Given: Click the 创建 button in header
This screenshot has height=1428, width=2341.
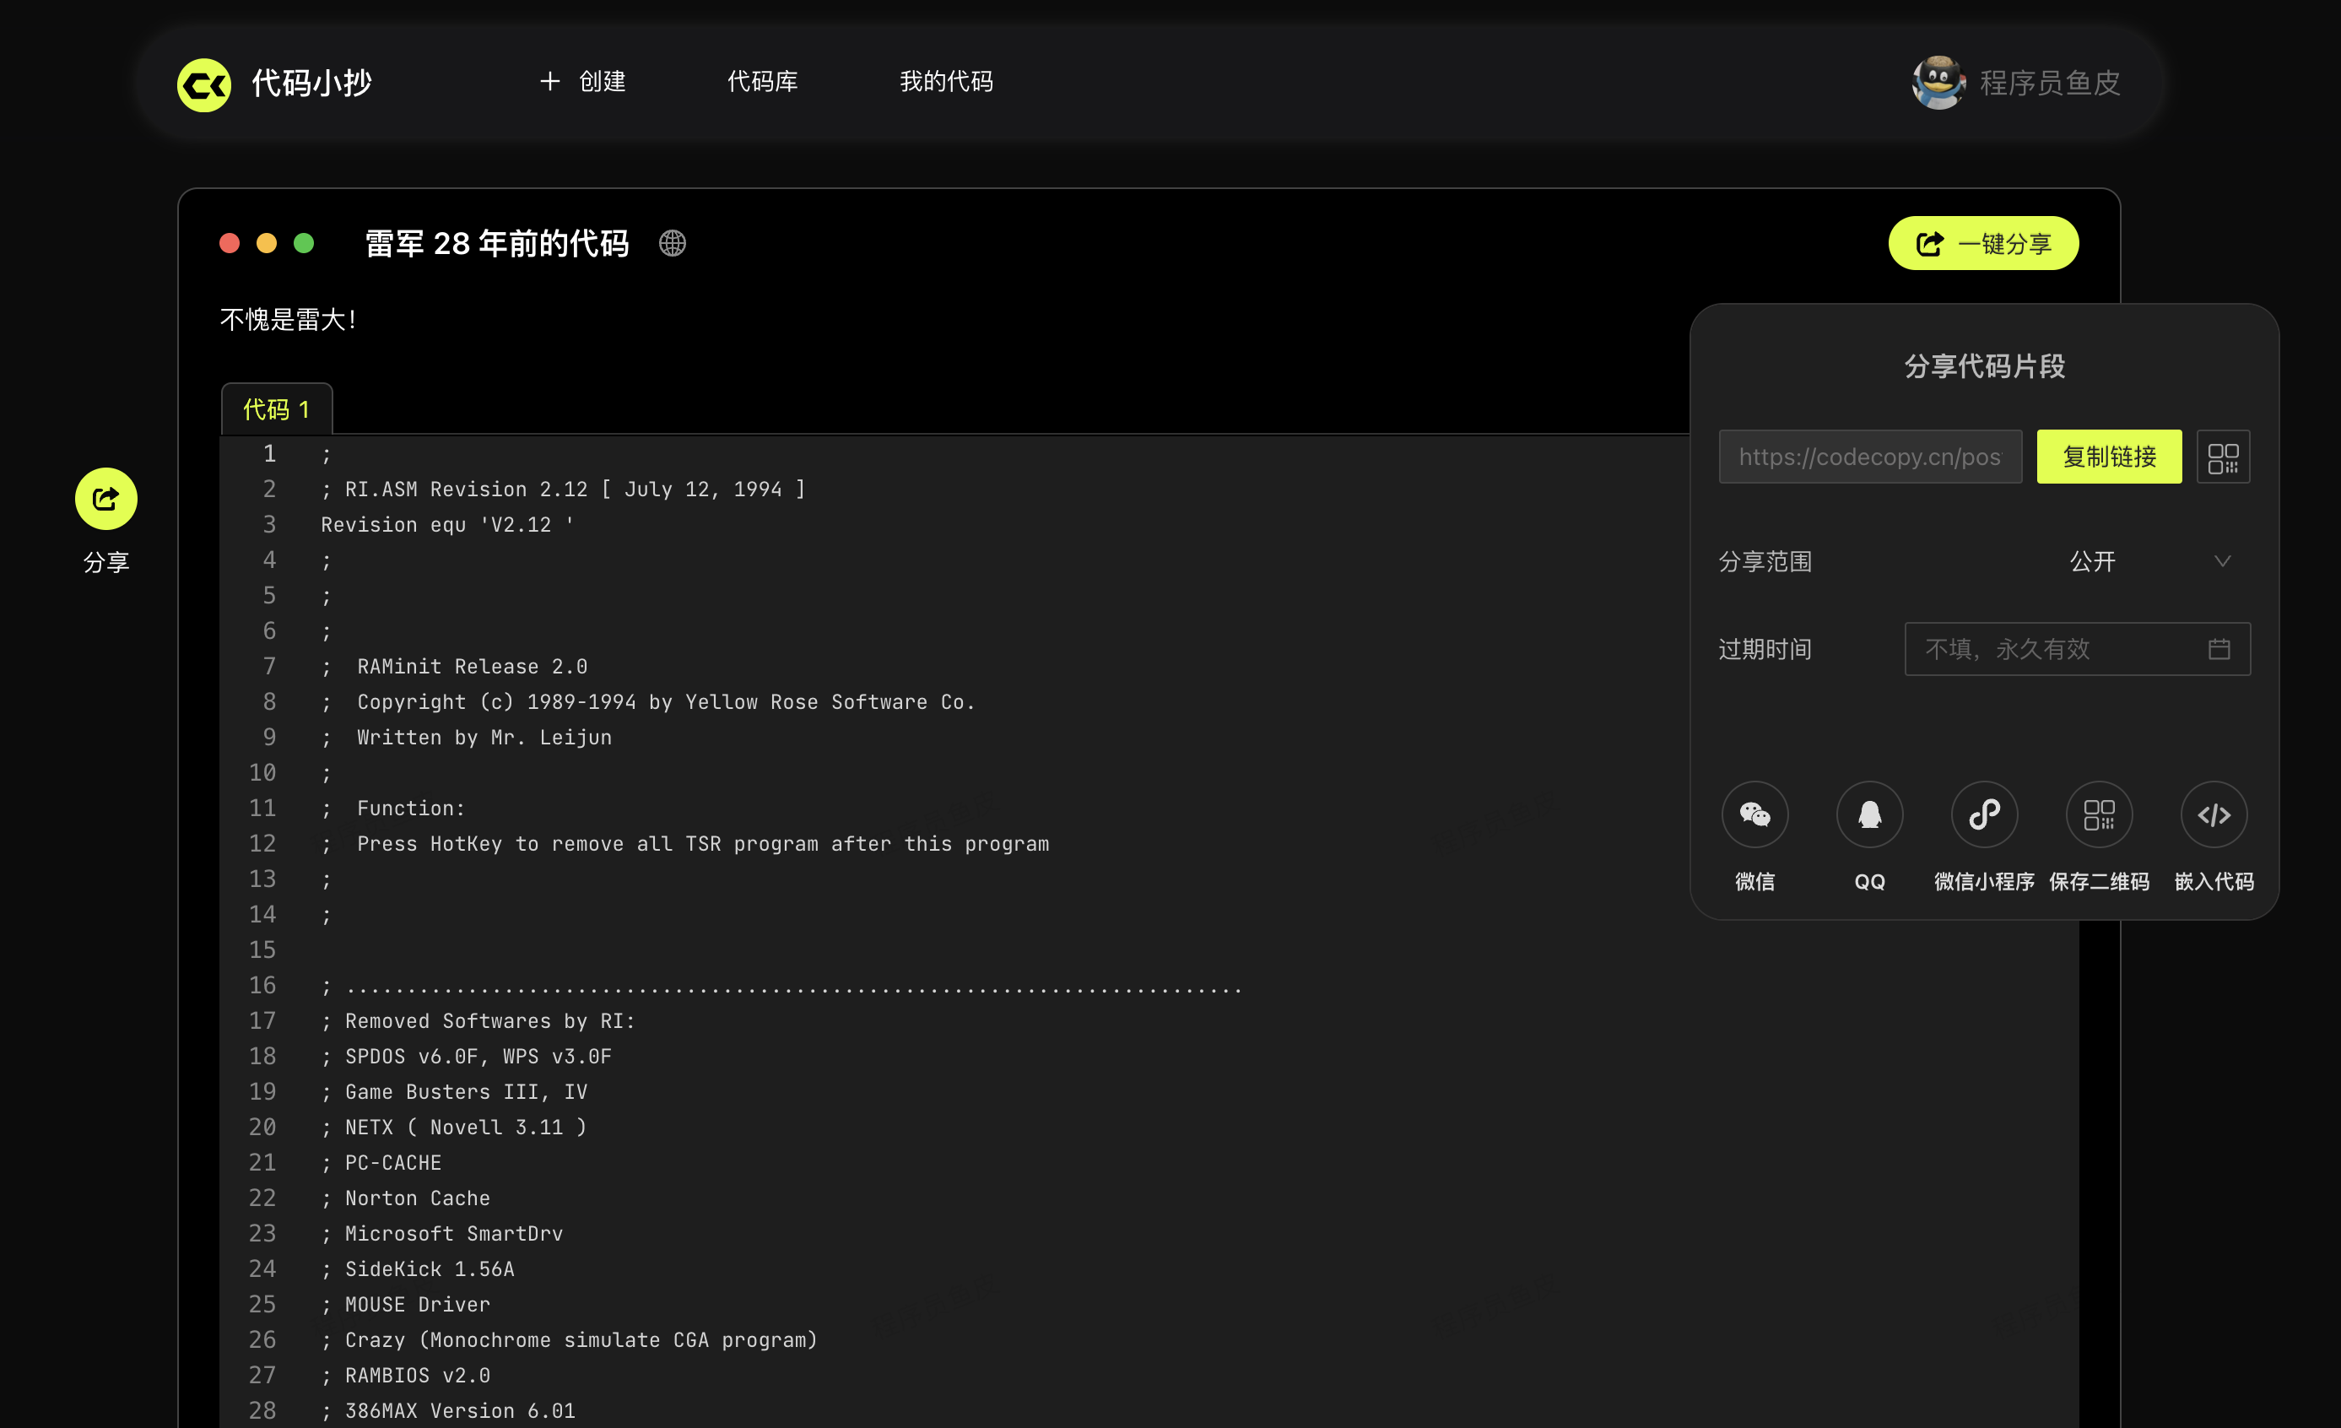Looking at the screenshot, I should click(582, 82).
